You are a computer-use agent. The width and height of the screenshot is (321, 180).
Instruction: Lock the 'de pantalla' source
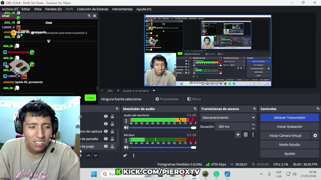click(x=112, y=139)
